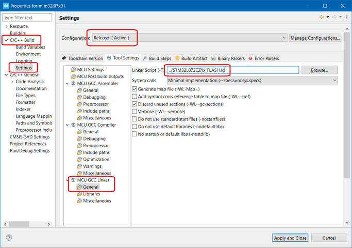The image size is (352, 248).
Task: Switch to the Error Parsers tab
Action: (264, 58)
